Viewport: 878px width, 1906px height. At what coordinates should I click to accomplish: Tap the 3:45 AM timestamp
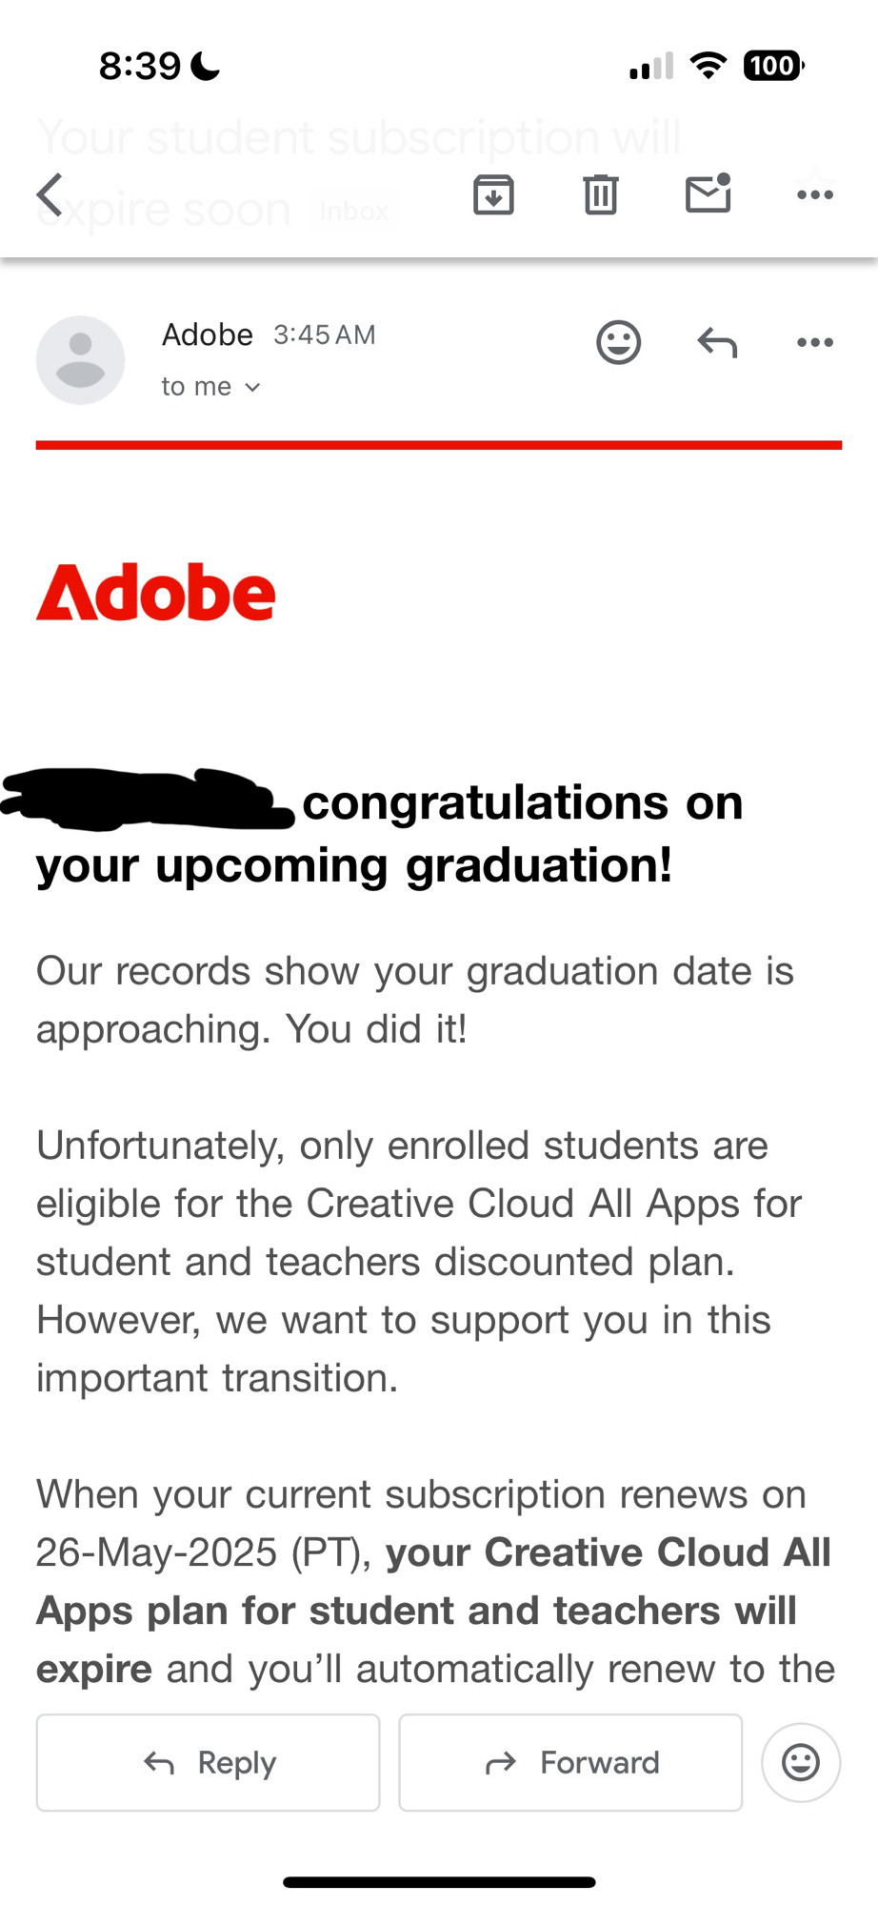tap(325, 335)
